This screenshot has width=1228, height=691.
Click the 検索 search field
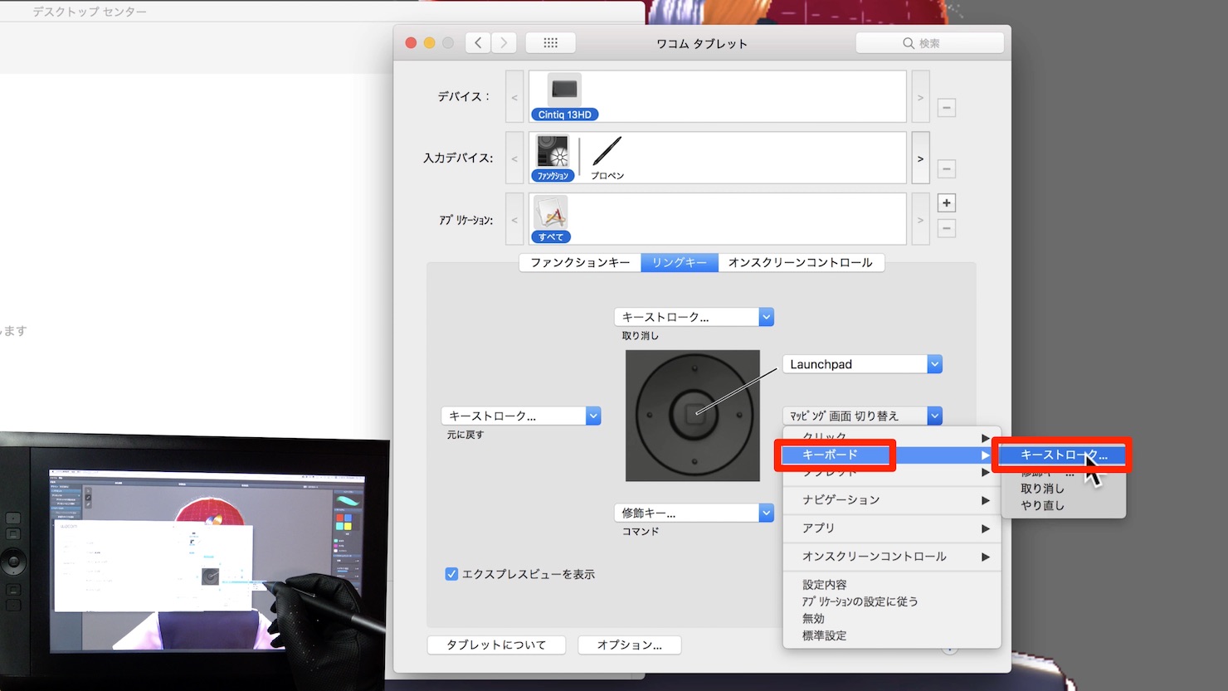[929, 43]
